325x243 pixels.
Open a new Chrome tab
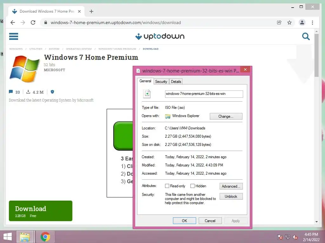(91, 11)
